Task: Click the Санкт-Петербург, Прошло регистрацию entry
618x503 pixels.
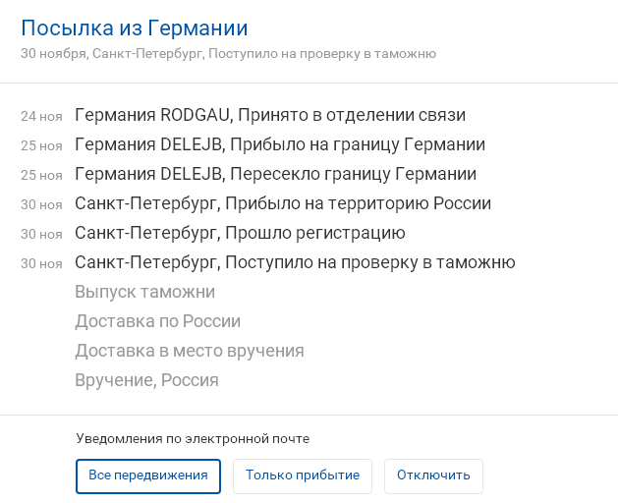Action: tap(240, 233)
